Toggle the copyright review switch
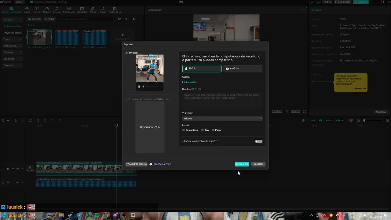This screenshot has height=220, width=391. [x=259, y=141]
